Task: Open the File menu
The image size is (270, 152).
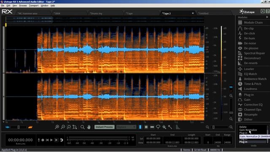Action: tap(3, 5)
